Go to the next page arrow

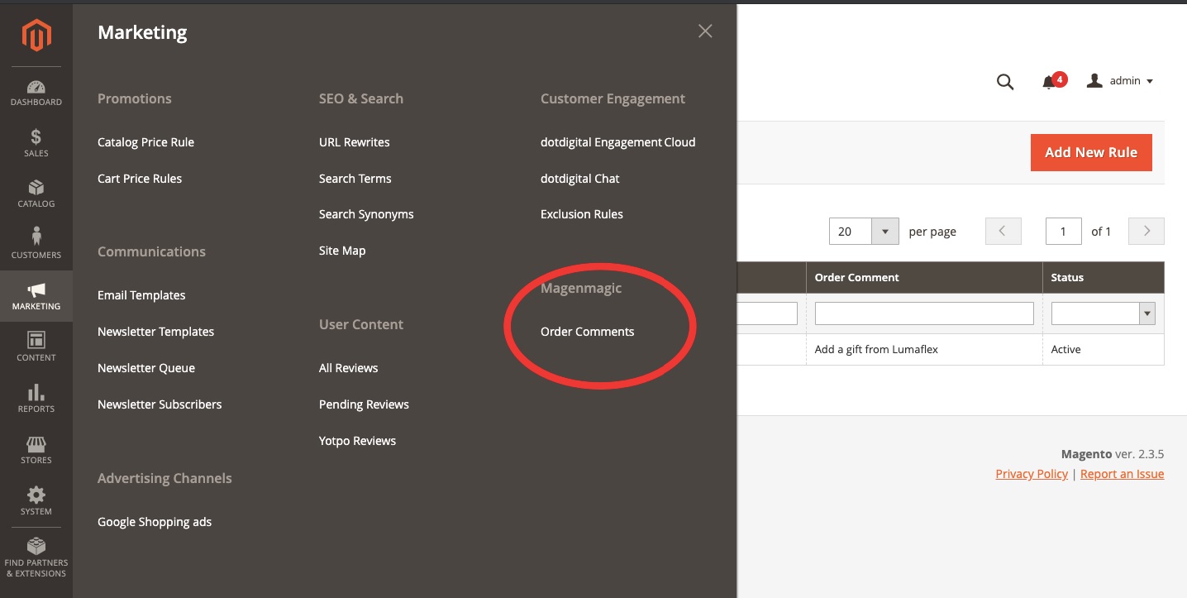click(x=1146, y=232)
